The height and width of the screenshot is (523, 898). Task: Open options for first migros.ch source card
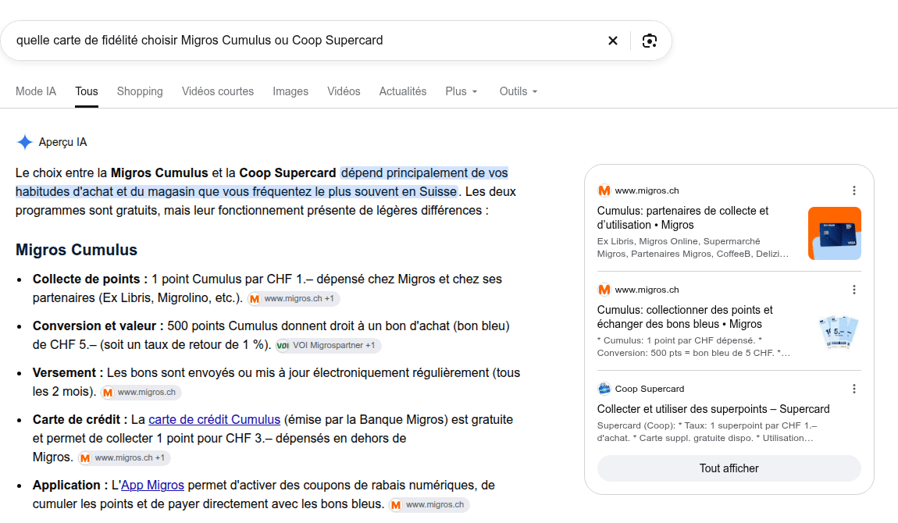click(x=854, y=190)
